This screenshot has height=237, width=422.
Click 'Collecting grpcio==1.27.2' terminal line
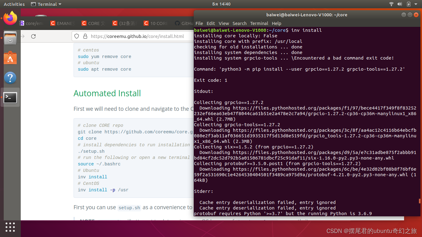coord(229,102)
